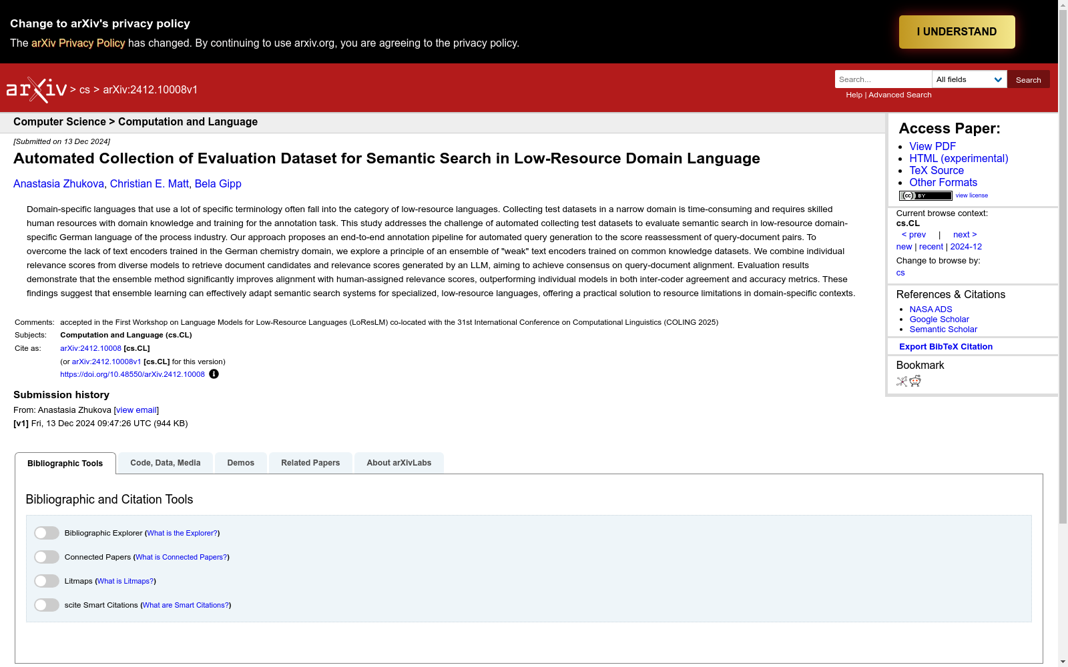The width and height of the screenshot is (1068, 667).
Task: Open What is the Explorer? link
Action: pyautogui.click(x=182, y=533)
